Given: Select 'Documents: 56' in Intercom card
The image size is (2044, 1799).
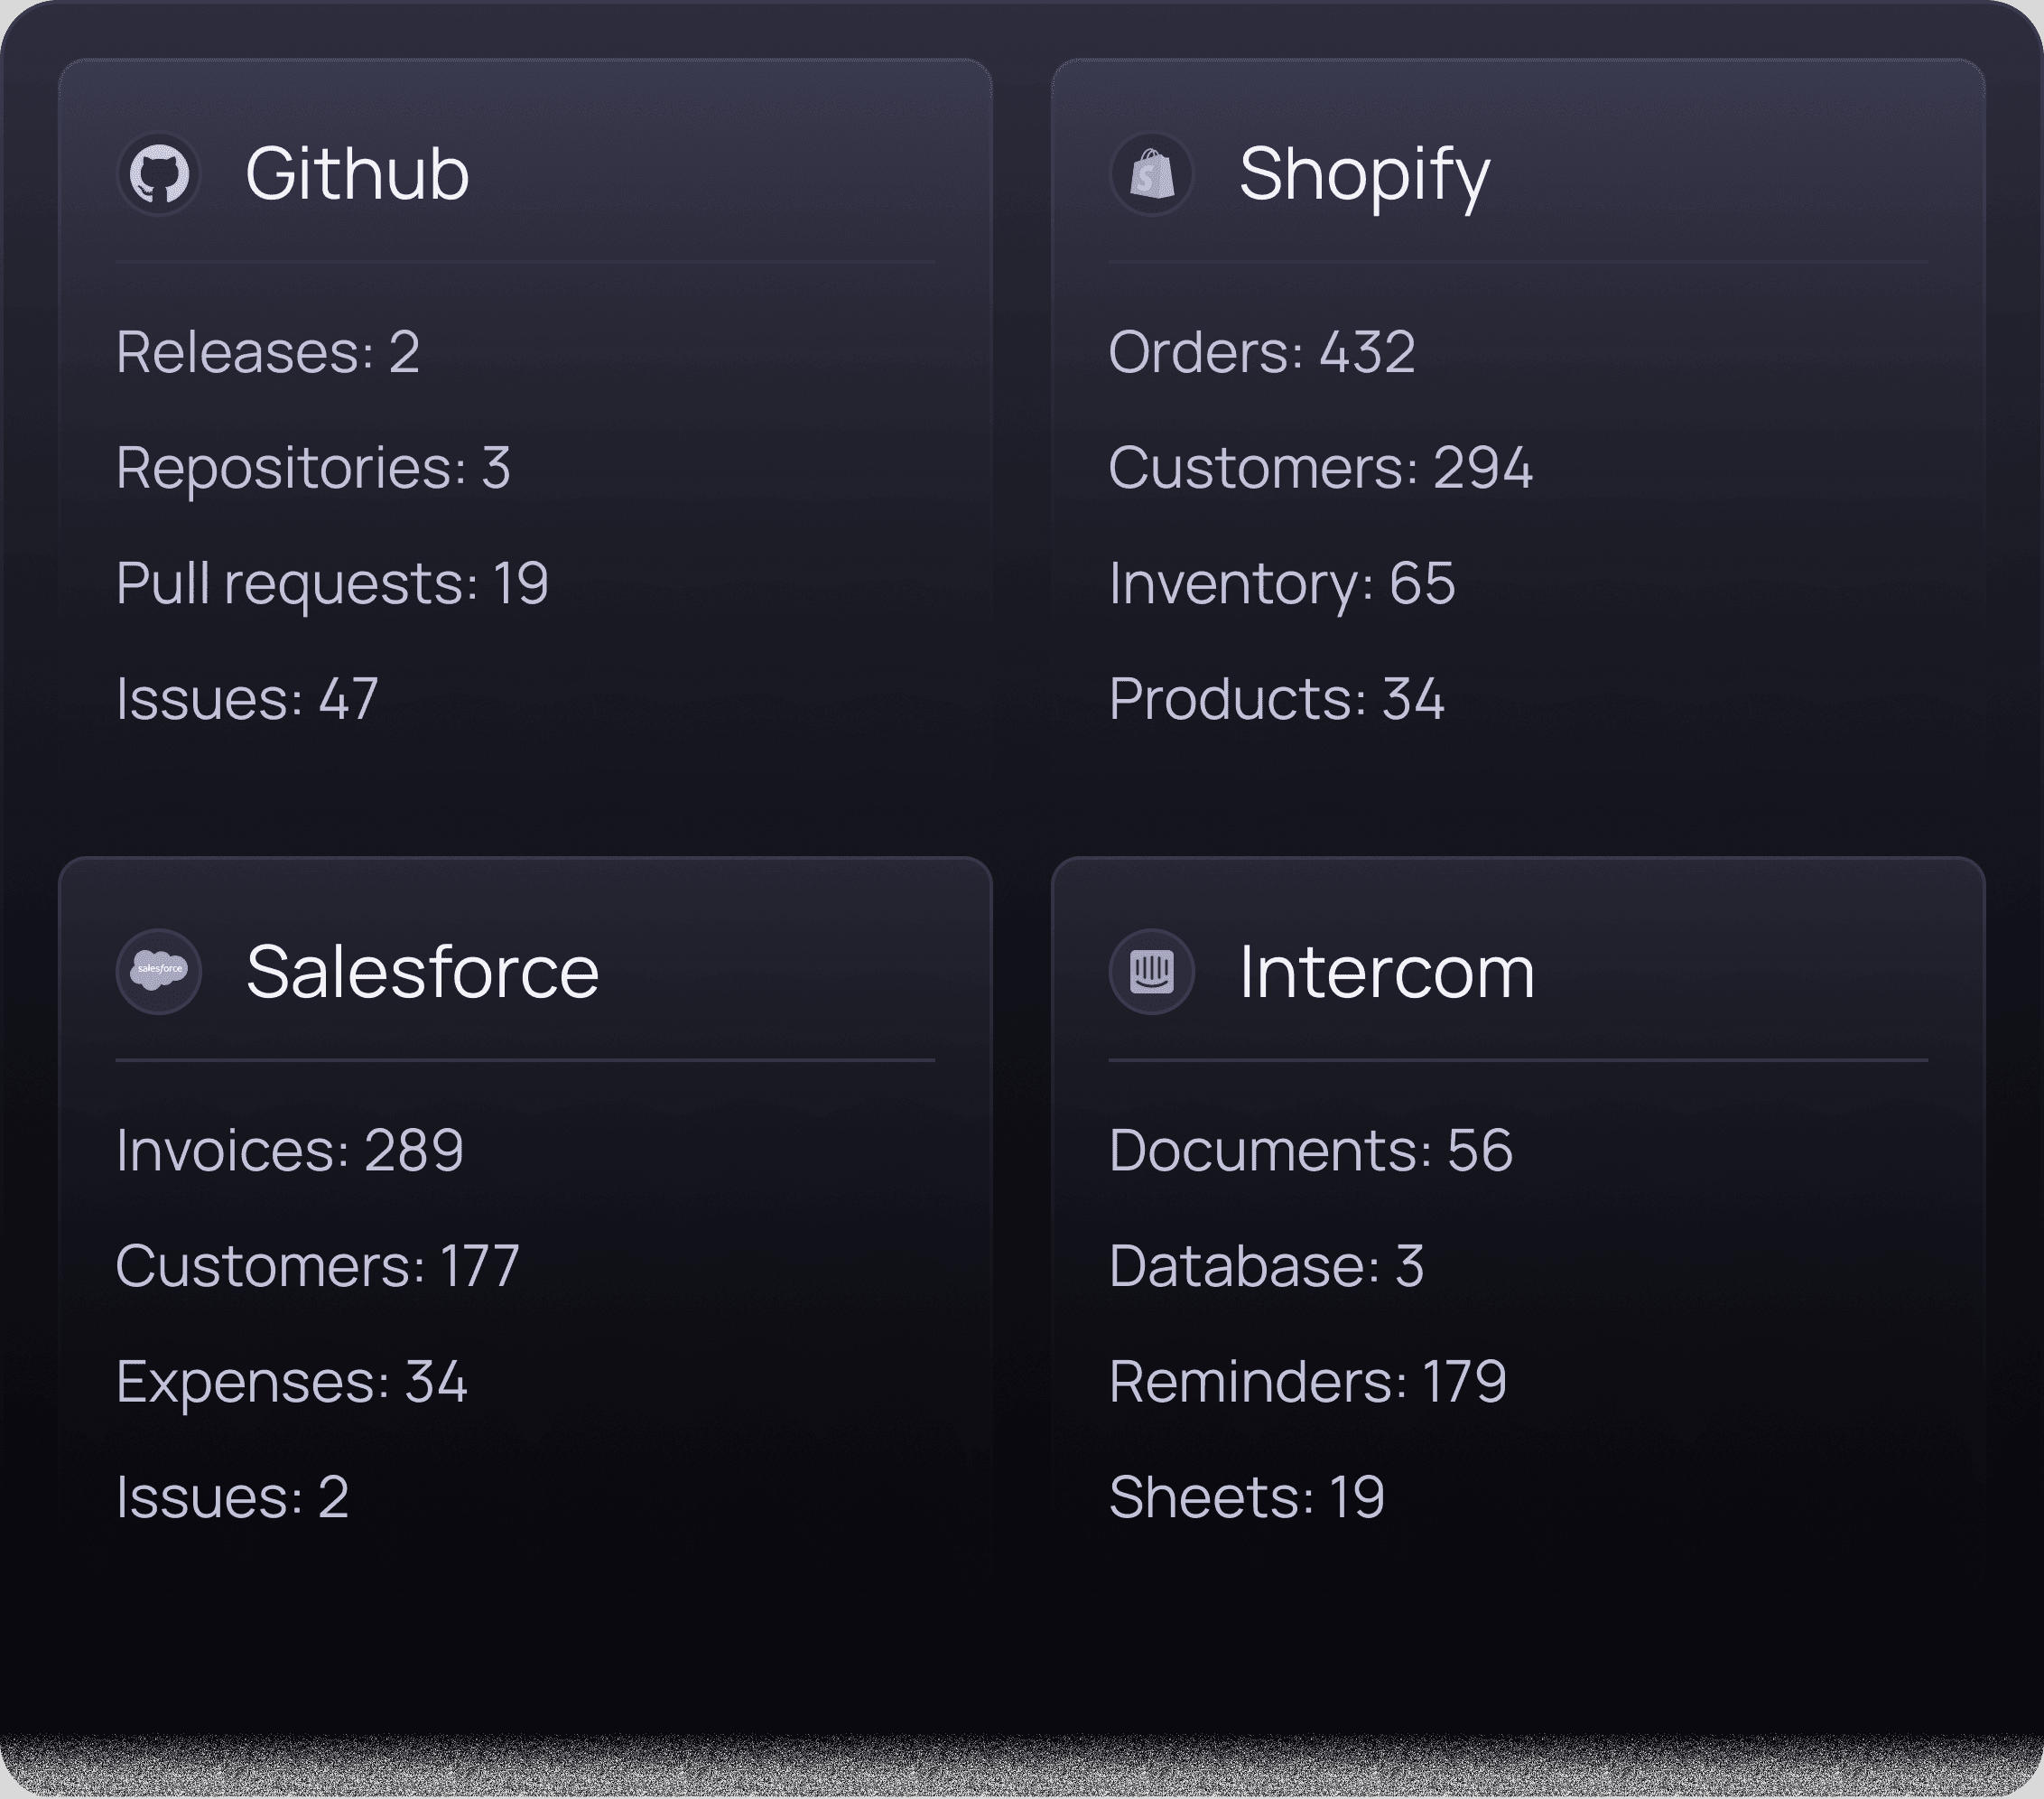Looking at the screenshot, I should (x=1311, y=1150).
